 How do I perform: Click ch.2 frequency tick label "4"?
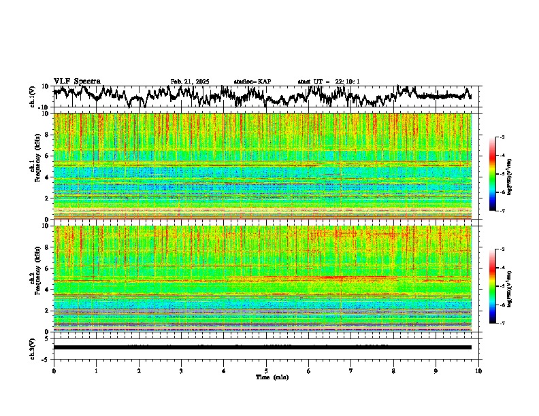(48, 290)
